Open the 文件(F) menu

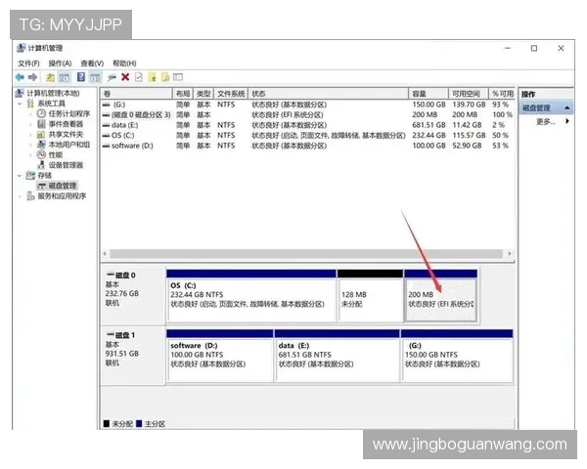(x=28, y=64)
